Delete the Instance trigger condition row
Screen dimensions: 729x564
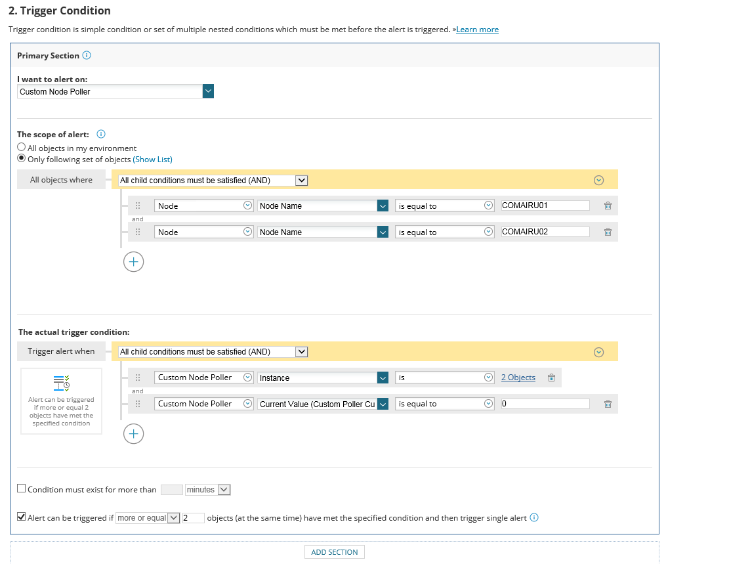point(551,378)
